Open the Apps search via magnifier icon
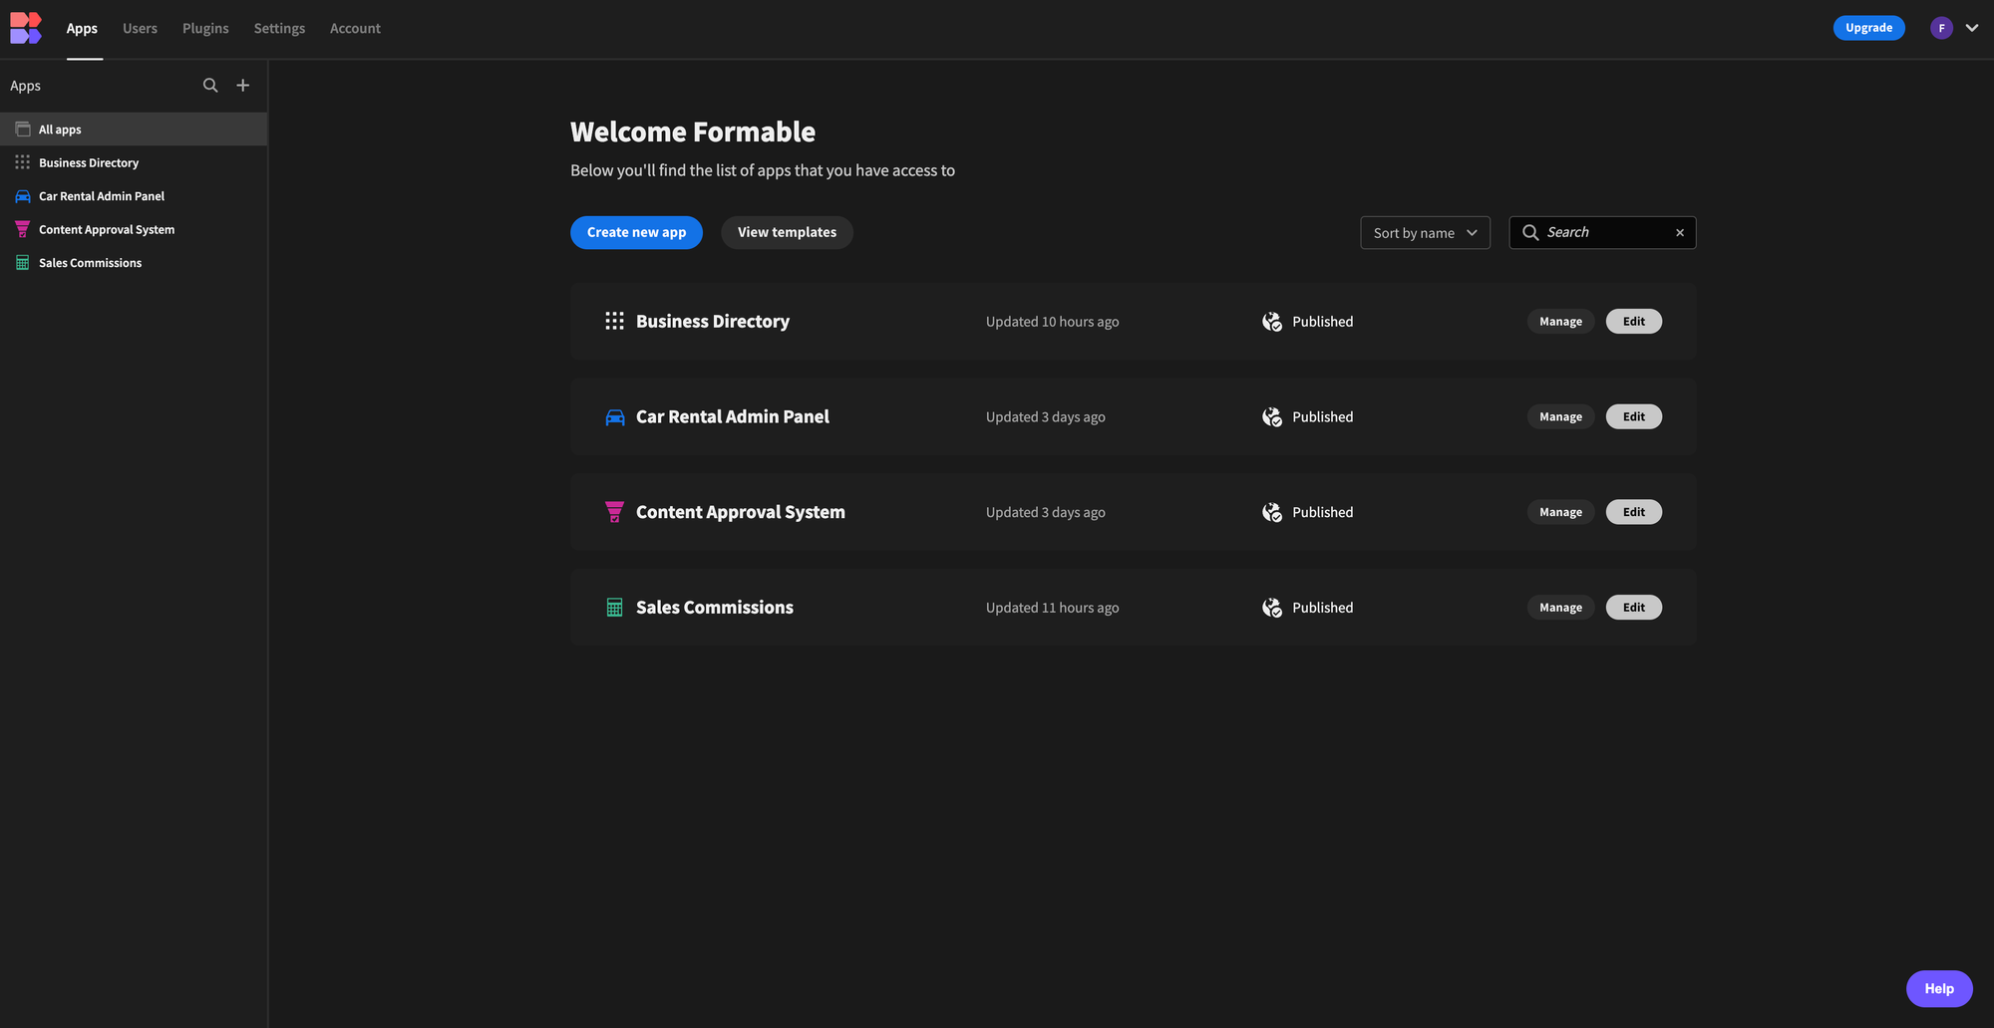This screenshot has width=1994, height=1028. point(210,85)
